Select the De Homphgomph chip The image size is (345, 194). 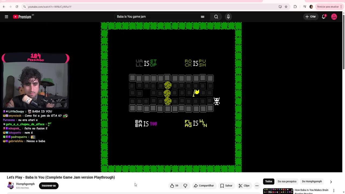click(312, 181)
